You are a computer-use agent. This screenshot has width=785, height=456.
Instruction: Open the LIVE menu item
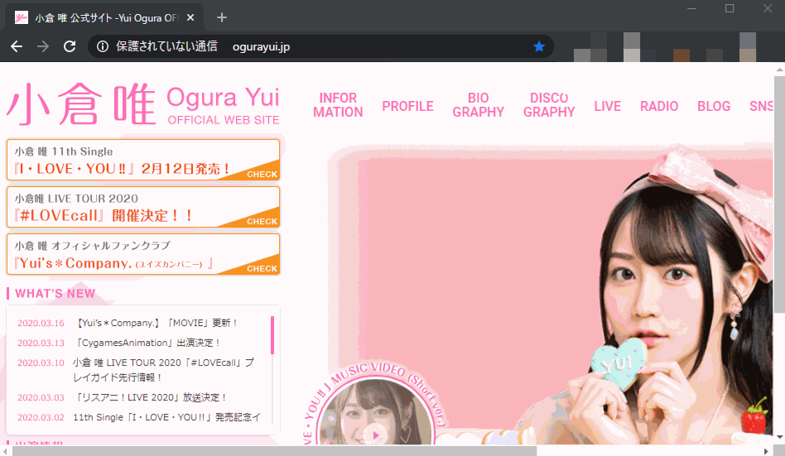pyautogui.click(x=607, y=106)
